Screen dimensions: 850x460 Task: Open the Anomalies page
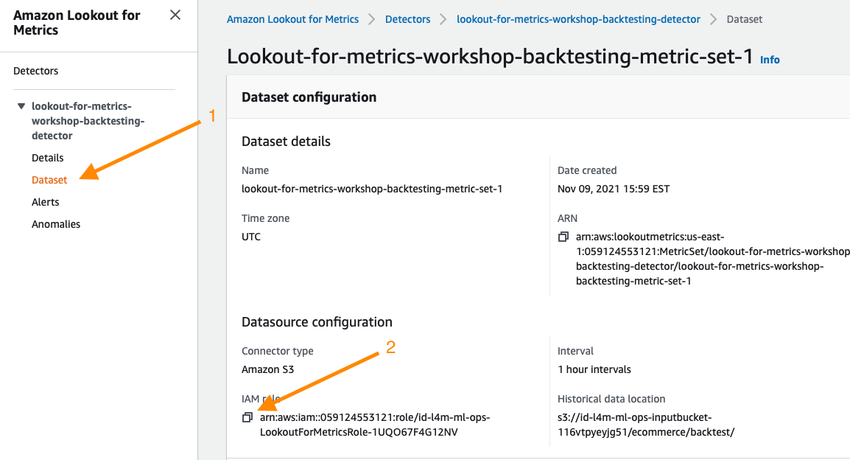[x=56, y=225]
